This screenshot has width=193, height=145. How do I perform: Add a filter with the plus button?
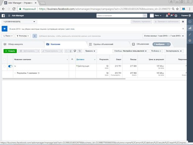35,36
